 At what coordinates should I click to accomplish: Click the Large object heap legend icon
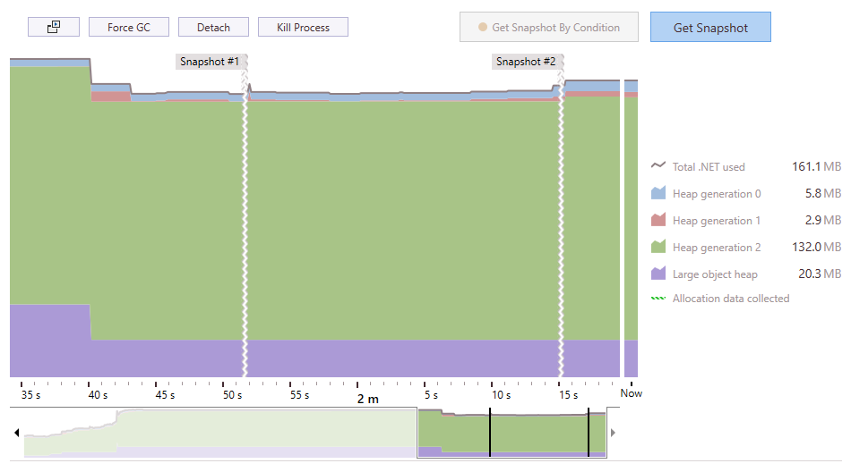[x=658, y=274]
